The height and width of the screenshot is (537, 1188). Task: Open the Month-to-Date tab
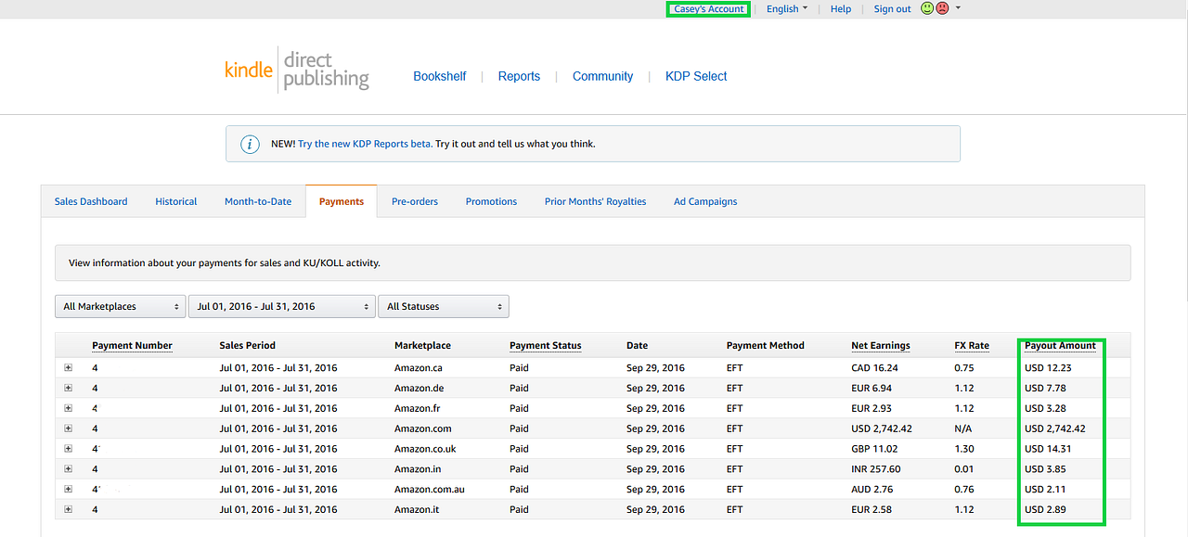pyautogui.click(x=257, y=201)
